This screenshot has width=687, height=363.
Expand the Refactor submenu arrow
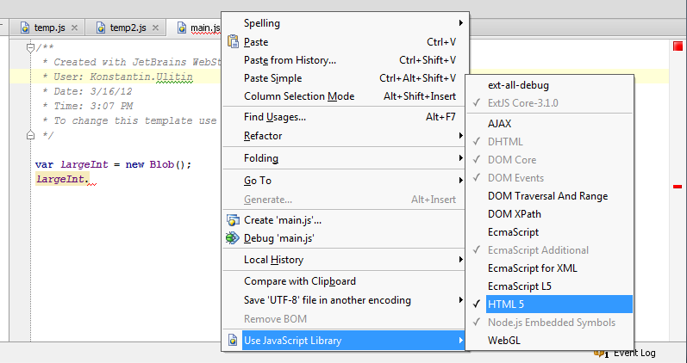[x=461, y=136]
